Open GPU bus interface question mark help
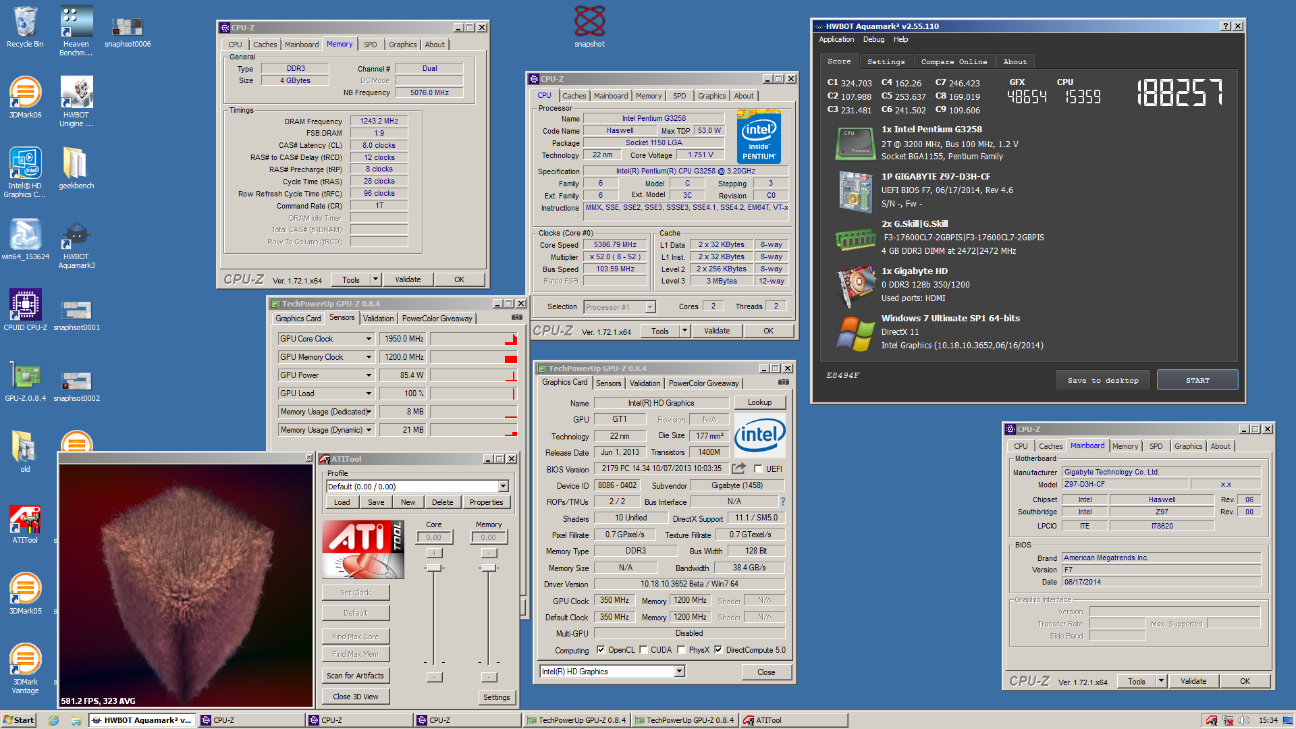Screen dimensions: 1296x729 783,502
